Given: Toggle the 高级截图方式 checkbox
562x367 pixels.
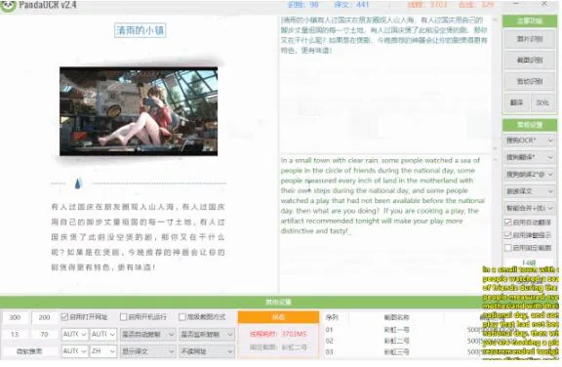Looking at the screenshot, I should click(182, 317).
